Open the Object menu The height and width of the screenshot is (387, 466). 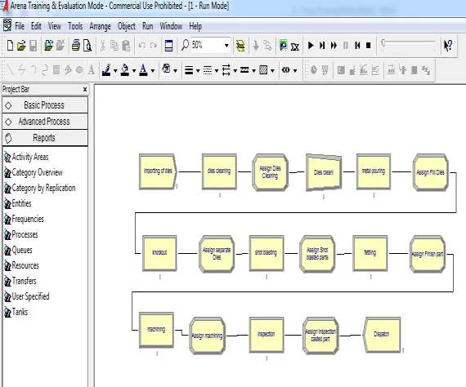[127, 26]
